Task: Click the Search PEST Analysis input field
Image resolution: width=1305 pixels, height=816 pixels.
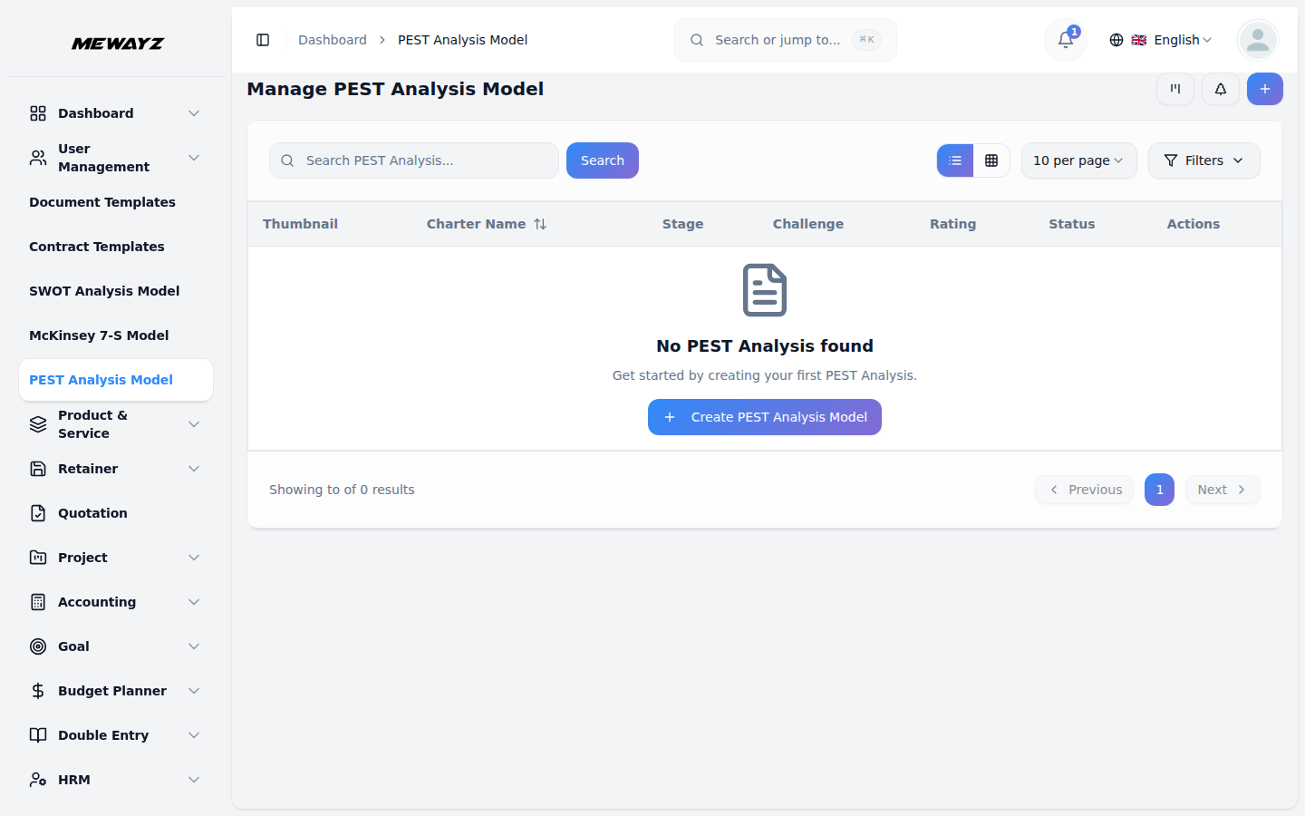Action: pos(413,160)
